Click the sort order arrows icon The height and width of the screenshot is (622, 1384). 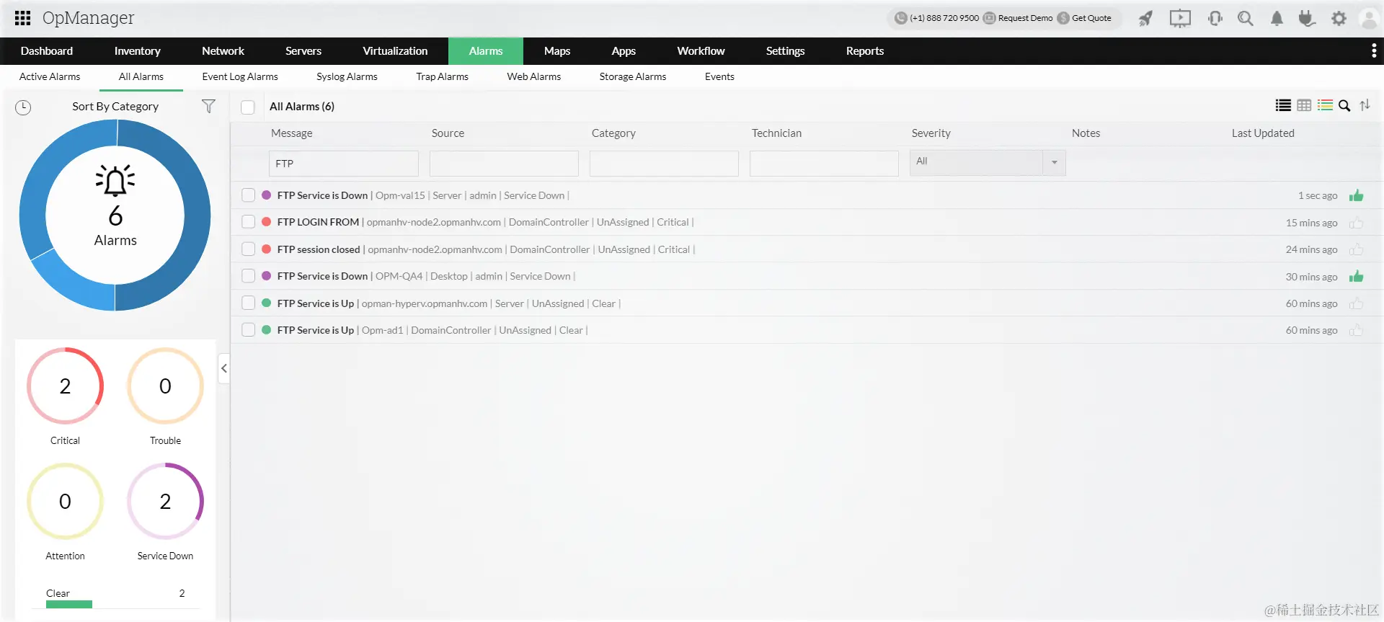click(1365, 105)
